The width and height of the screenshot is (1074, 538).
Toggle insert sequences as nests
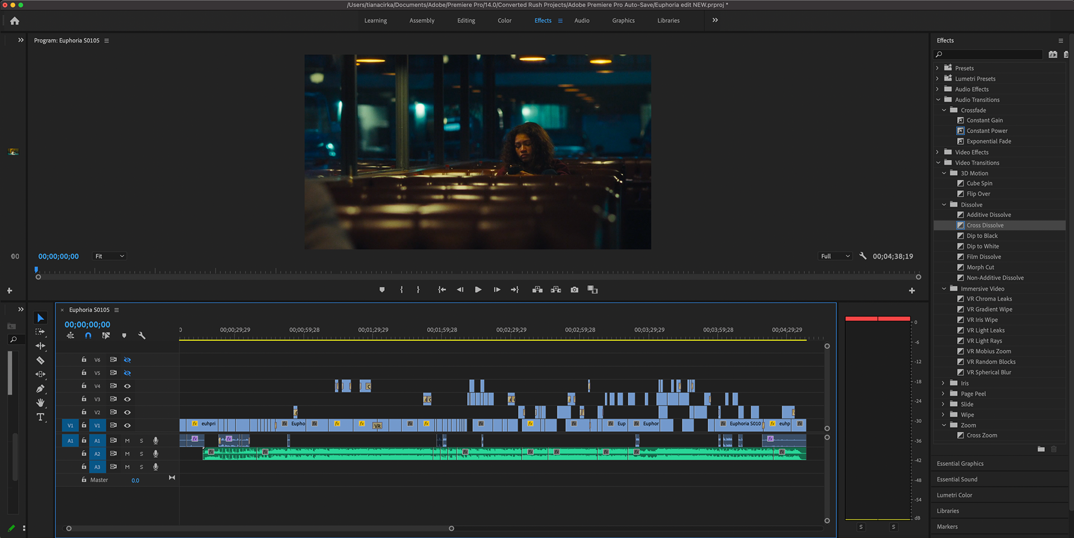coord(70,336)
